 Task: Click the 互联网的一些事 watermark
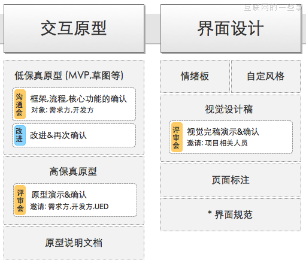click(274, 8)
